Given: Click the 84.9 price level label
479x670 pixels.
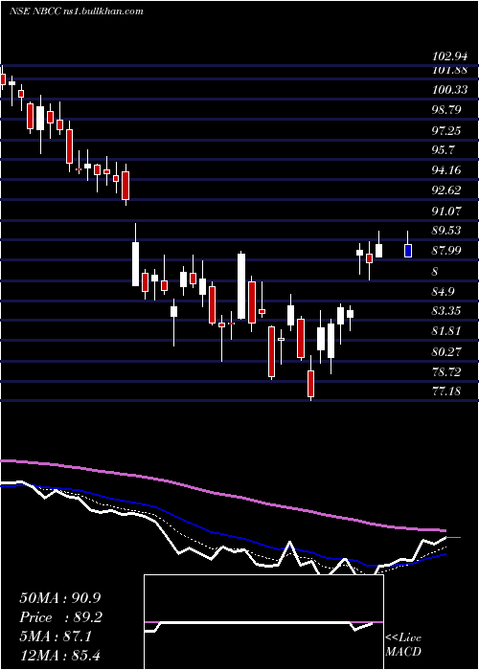Looking at the screenshot, I should [x=444, y=292].
